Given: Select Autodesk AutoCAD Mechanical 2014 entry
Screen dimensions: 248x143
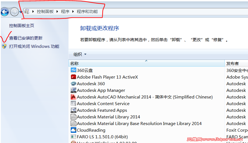Looking at the screenshot, I should pyautogui.click(x=145, y=97).
